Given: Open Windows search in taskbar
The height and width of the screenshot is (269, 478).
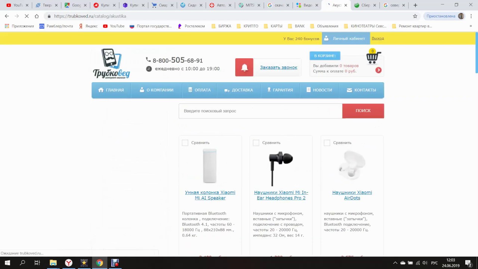Looking at the screenshot, I should tap(22, 263).
